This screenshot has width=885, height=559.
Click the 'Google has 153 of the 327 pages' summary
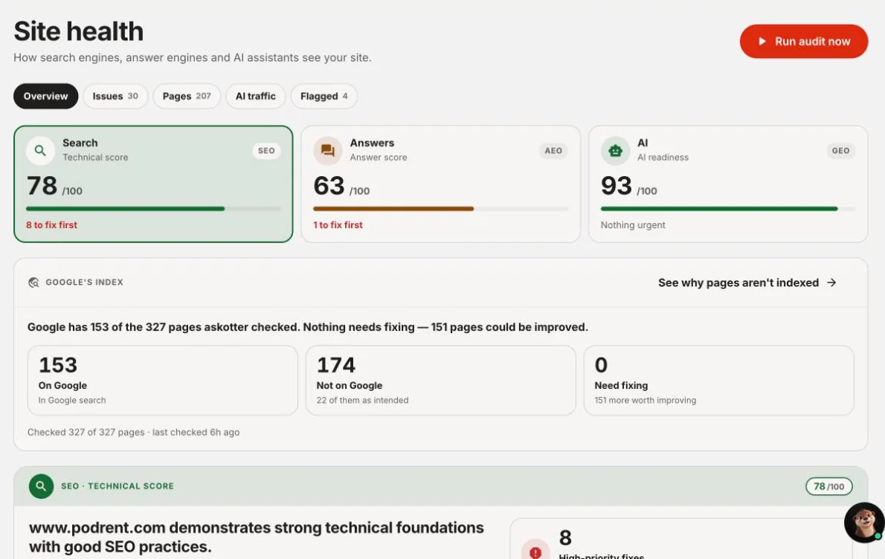(x=308, y=327)
